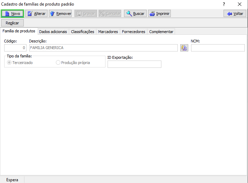The width and height of the screenshot is (248, 183).
Task: Open the Fornecedores tab
Action: (x=133, y=32)
